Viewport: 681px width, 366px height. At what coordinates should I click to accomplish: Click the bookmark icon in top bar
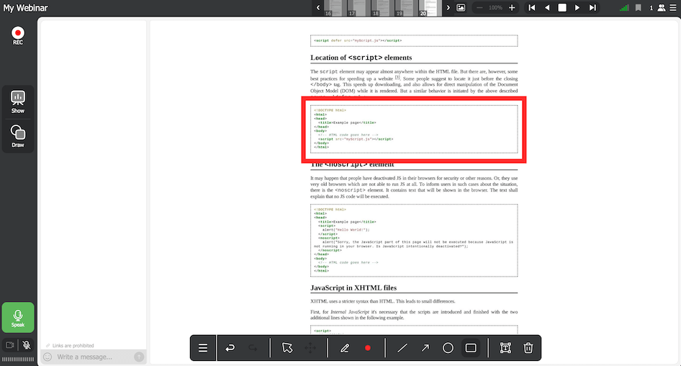coord(638,8)
